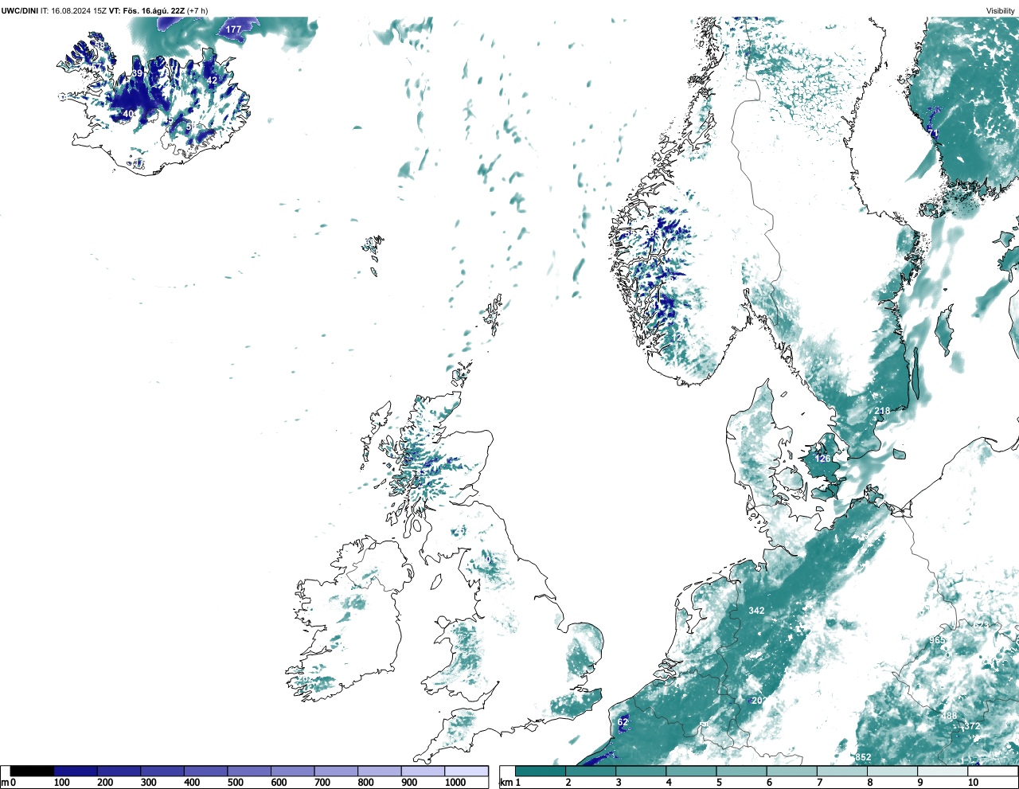Click the '100' metre legend label
The height and width of the screenshot is (789, 1019).
(x=62, y=783)
